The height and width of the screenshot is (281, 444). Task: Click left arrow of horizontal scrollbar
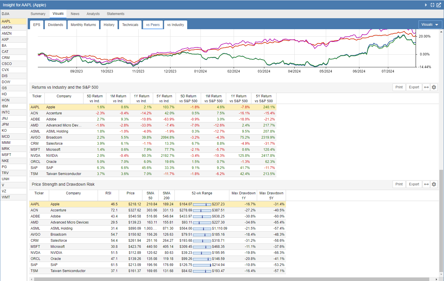pos(31,279)
